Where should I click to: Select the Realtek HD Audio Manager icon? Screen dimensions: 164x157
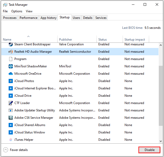coord(11,52)
